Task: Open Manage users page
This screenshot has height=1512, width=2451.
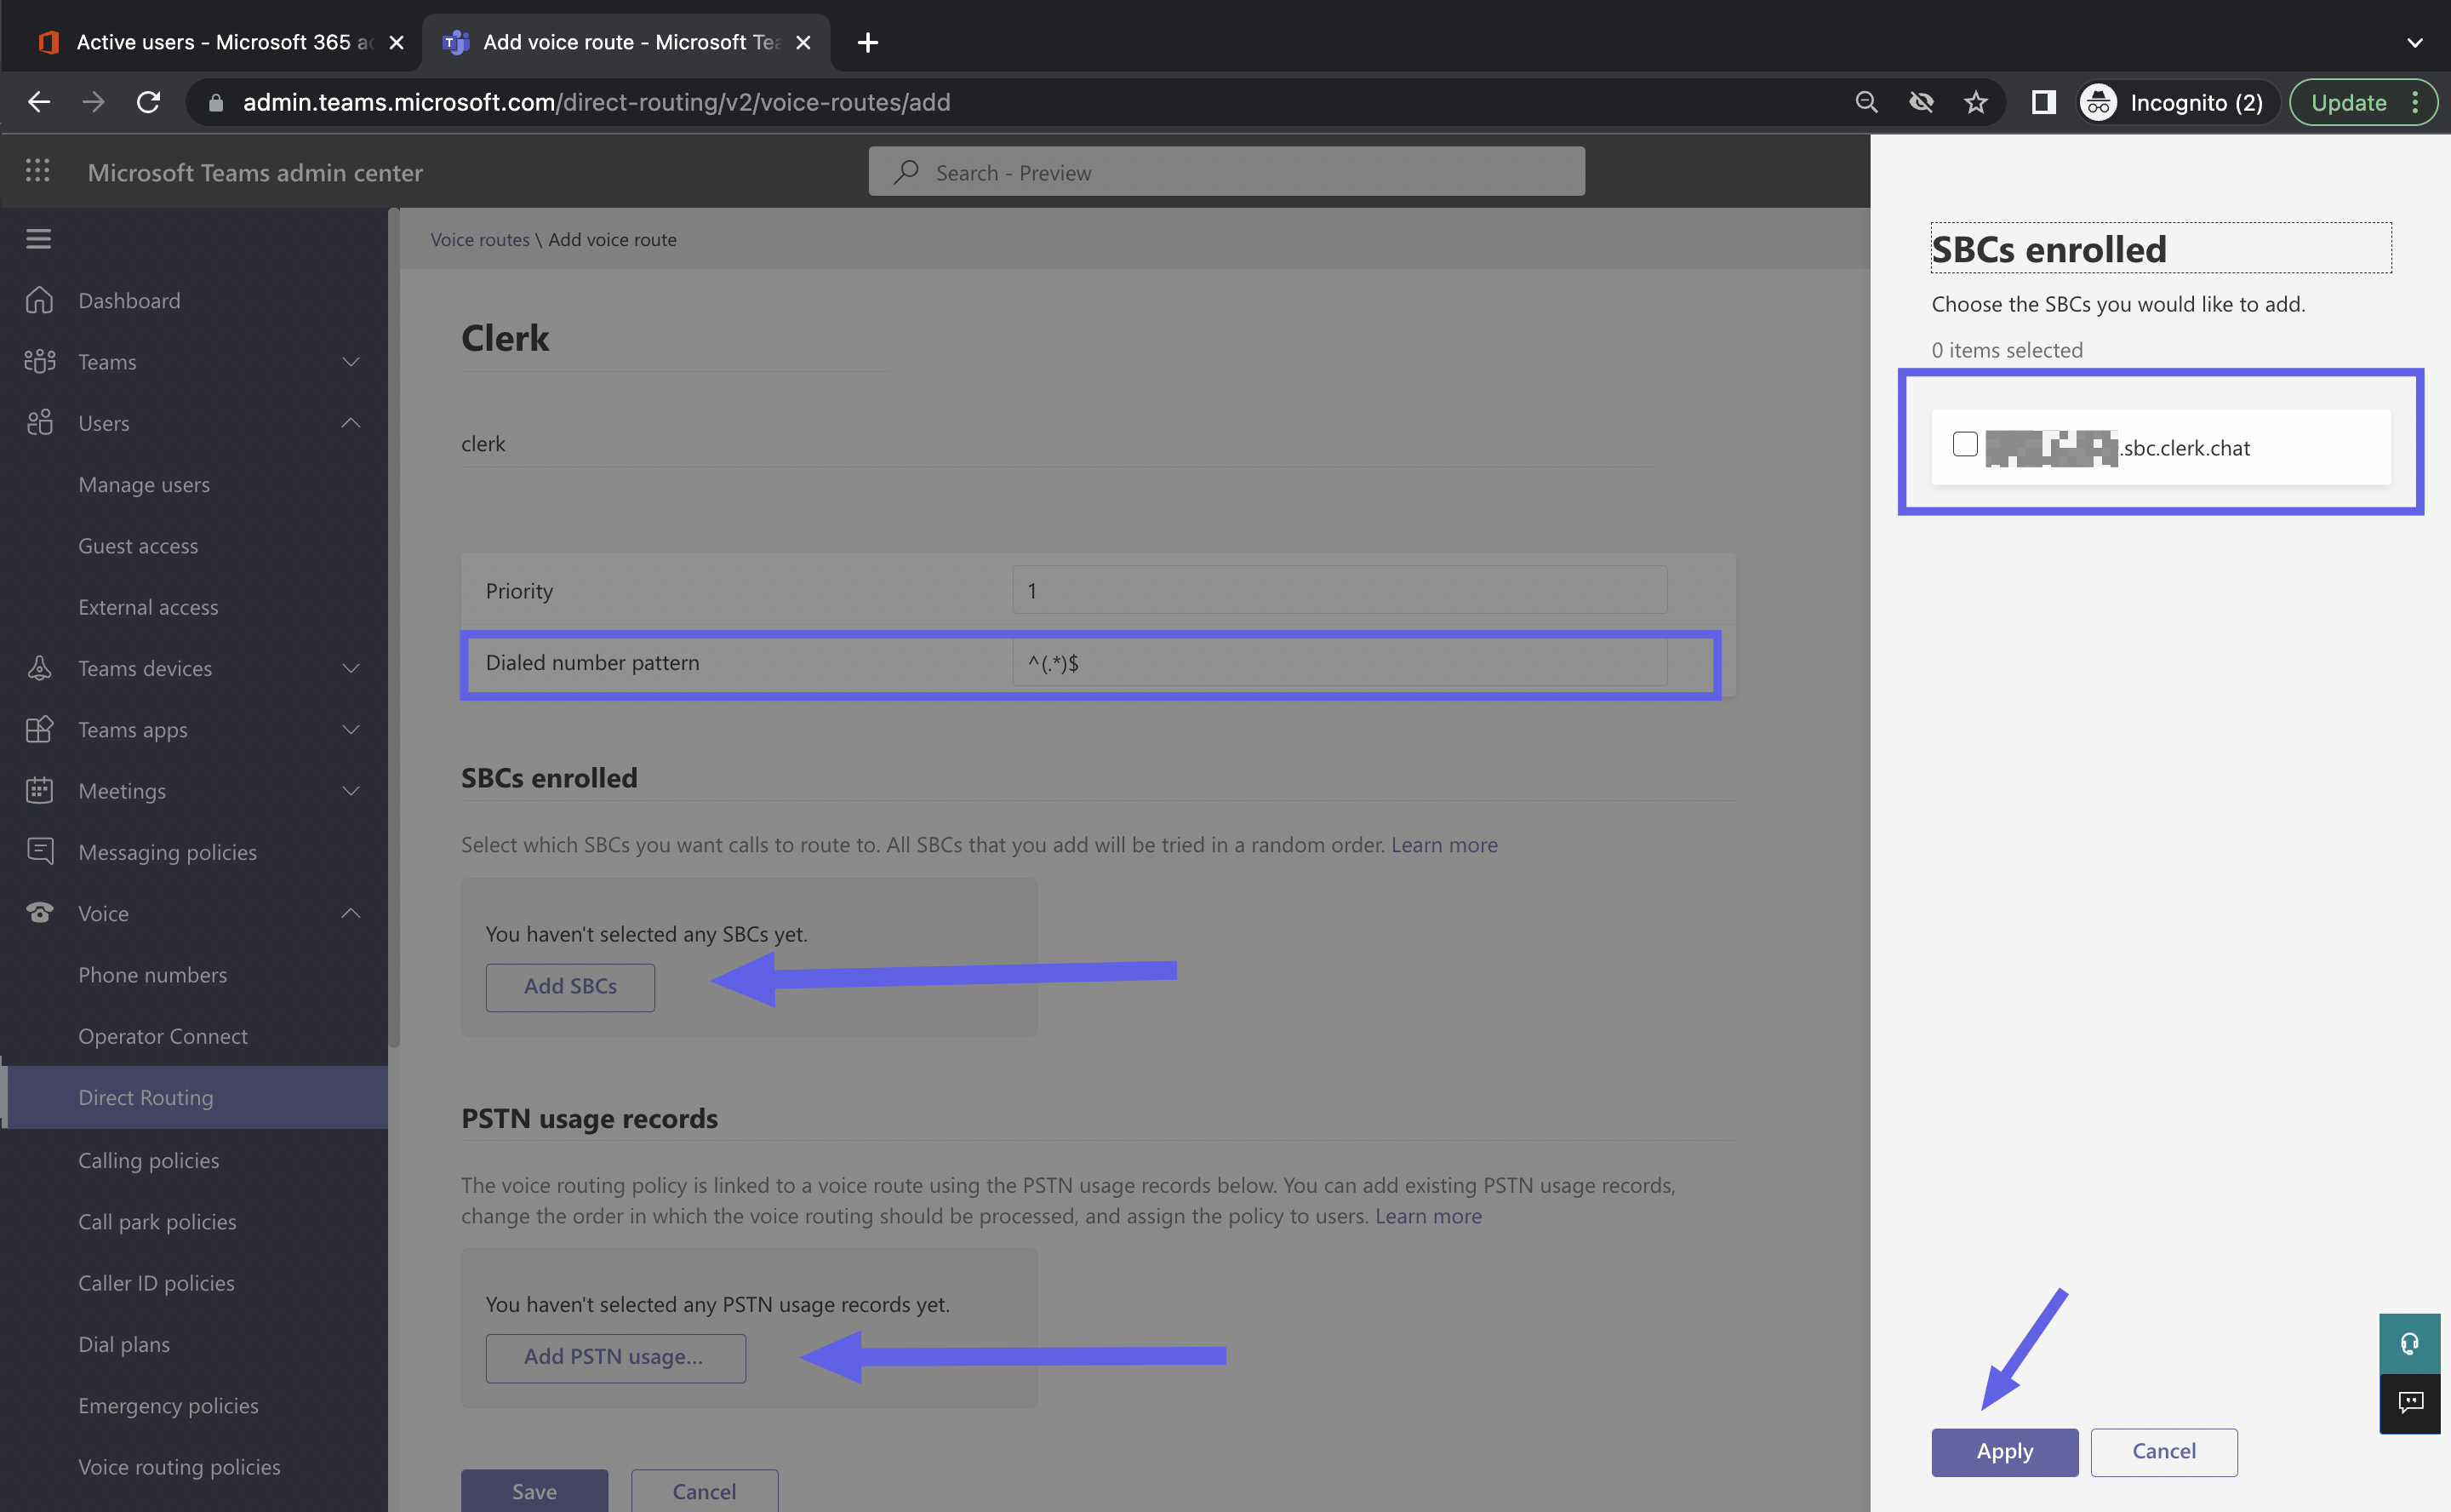Action: pyautogui.click(x=144, y=484)
